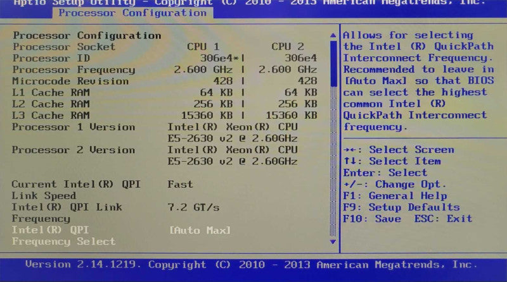Click the Select Screen arrows hint
507x282 pixels.
pos(399,150)
